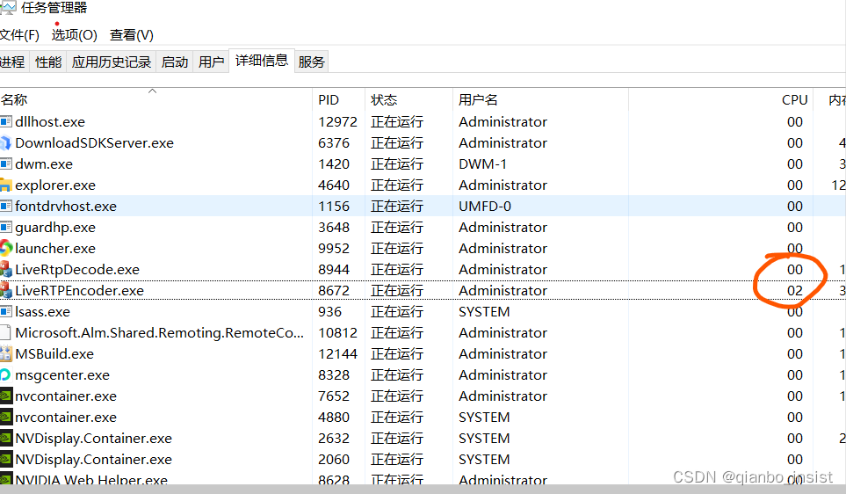Sort by the 状态 column header
The width and height of the screenshot is (846, 494).
coord(409,100)
